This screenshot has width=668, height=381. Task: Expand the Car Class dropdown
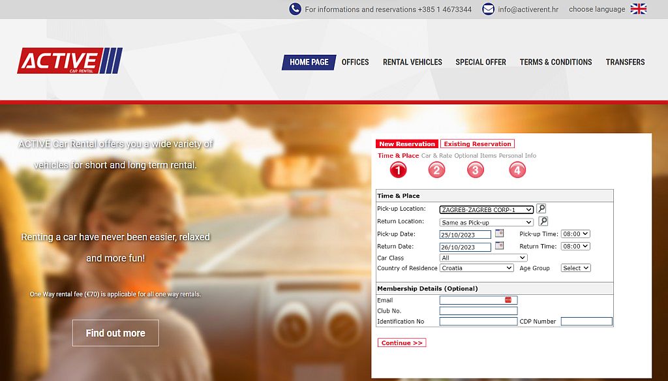coord(483,258)
